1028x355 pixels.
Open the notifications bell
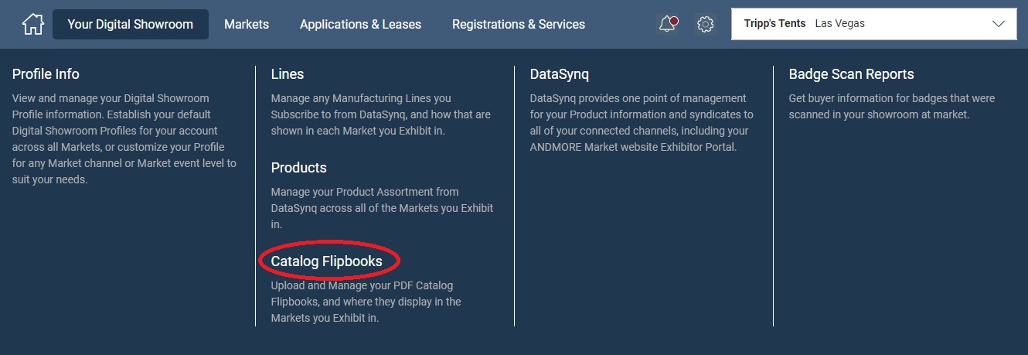[666, 24]
